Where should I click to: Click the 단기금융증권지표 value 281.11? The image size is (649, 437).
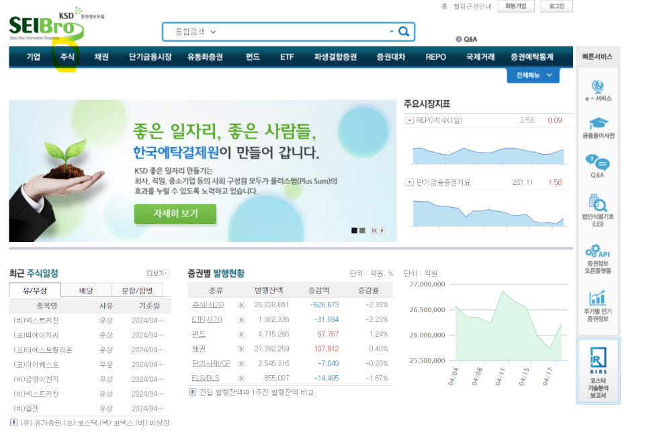(522, 182)
